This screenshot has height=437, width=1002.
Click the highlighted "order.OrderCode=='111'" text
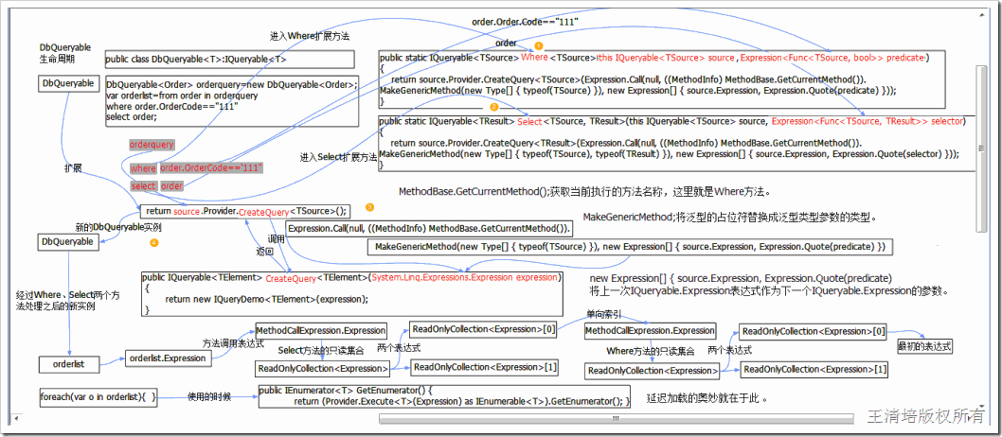(211, 167)
